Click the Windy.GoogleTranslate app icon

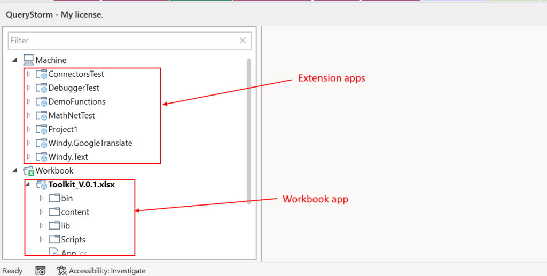point(42,143)
